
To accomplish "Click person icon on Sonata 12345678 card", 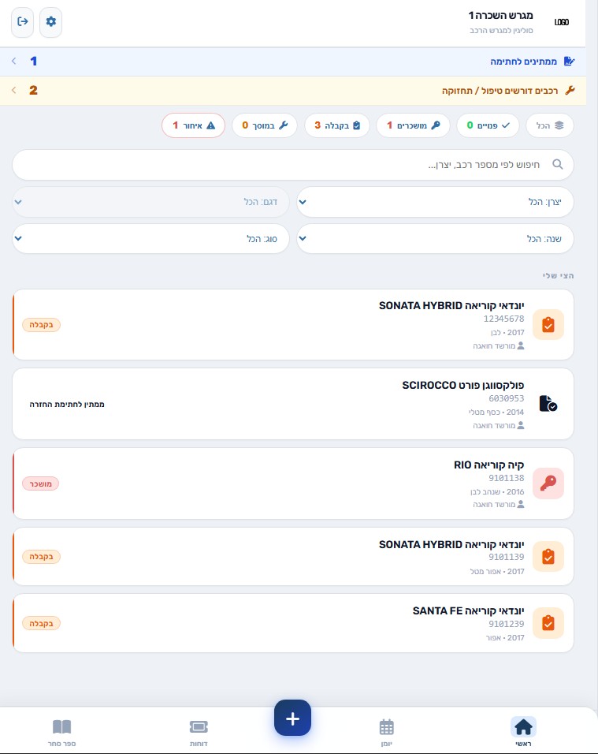I will tap(521, 345).
